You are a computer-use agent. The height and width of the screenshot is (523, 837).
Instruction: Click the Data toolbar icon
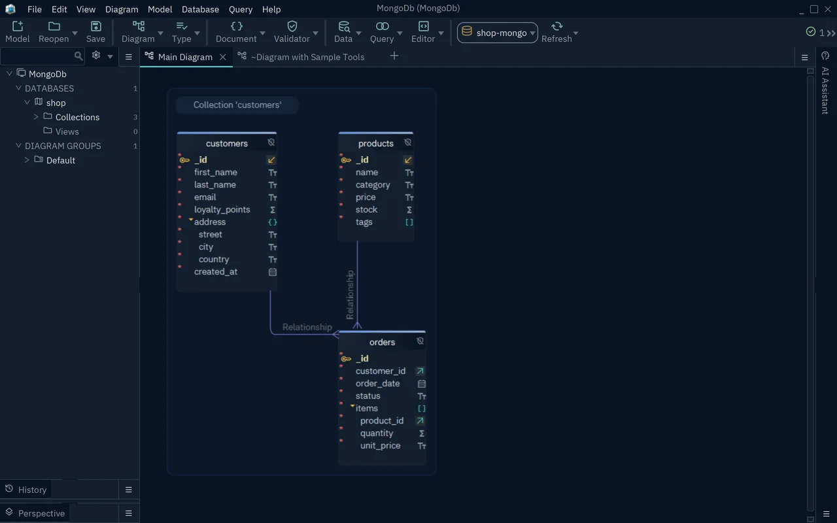pyautogui.click(x=343, y=26)
